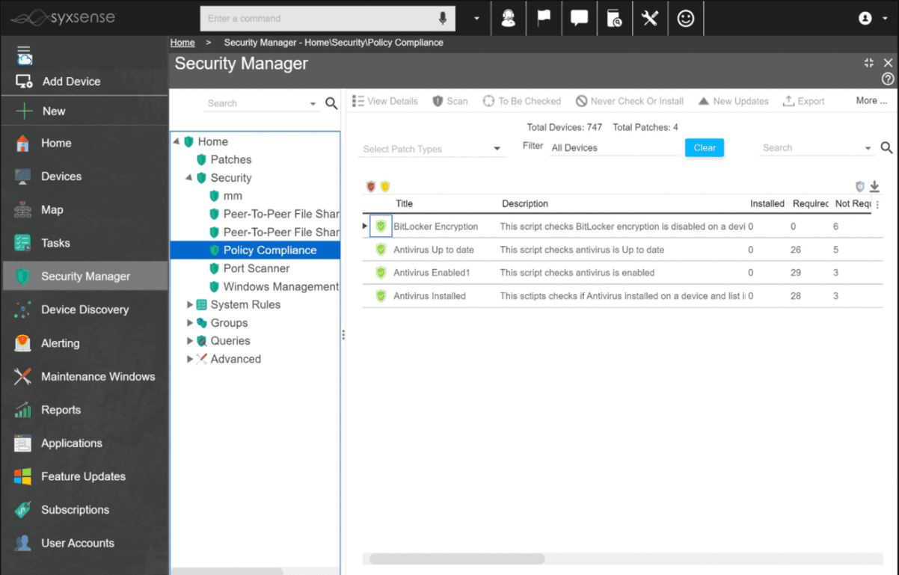This screenshot has width=899, height=575.
Task: Open the command box dropdown arrow
Action: coord(477,19)
